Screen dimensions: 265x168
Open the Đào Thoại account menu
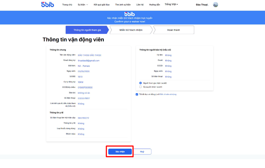tap(202, 5)
